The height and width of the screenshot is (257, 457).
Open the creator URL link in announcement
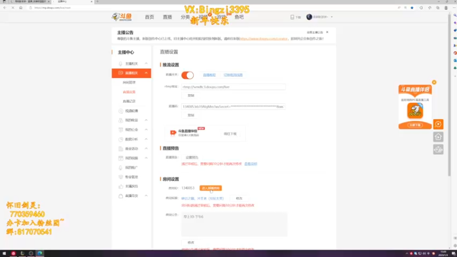[264, 38]
